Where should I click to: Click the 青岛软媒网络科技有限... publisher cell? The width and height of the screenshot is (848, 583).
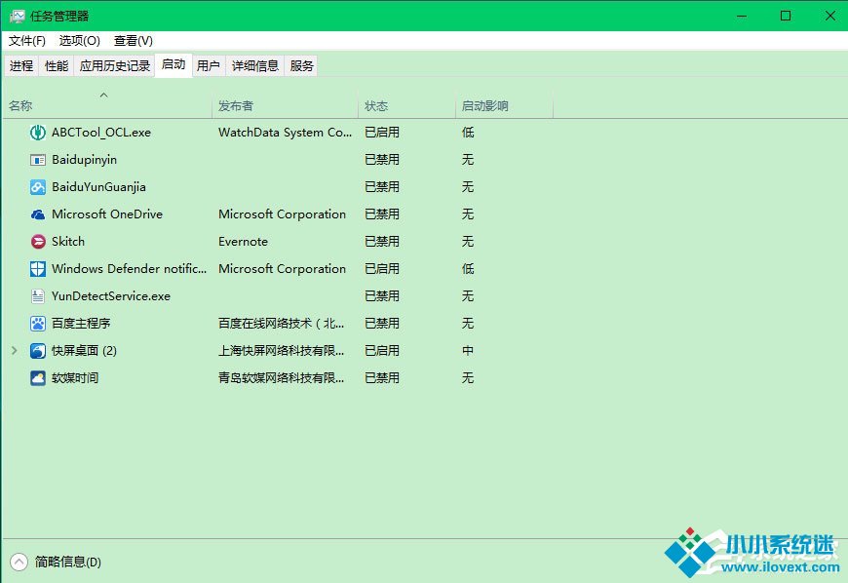coord(282,378)
